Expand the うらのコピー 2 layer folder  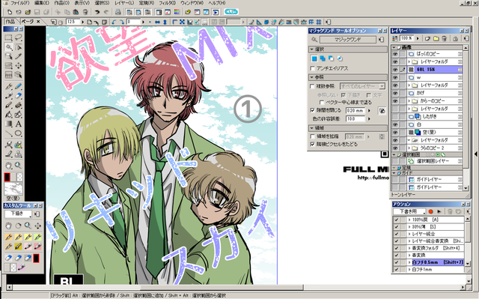[409, 148]
